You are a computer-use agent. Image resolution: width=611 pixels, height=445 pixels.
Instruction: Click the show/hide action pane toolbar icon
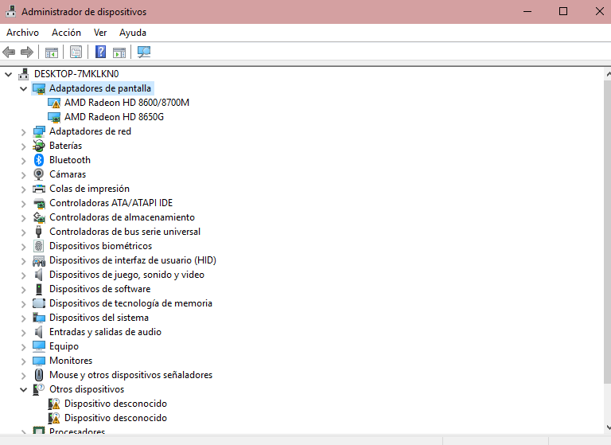tap(119, 53)
